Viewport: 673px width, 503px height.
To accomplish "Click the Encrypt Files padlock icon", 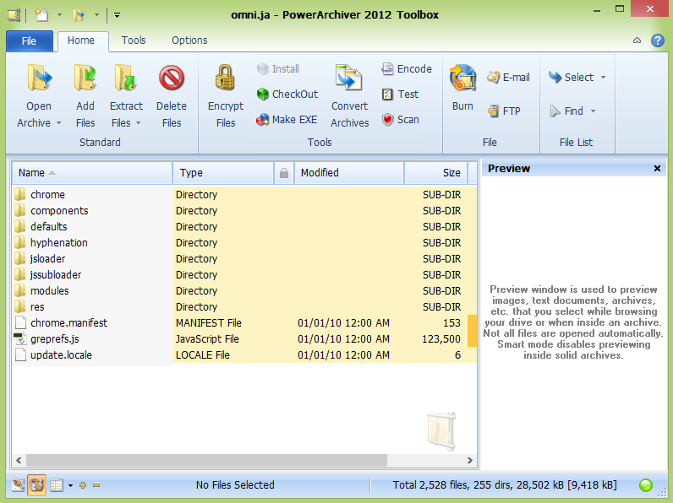I will [x=226, y=78].
